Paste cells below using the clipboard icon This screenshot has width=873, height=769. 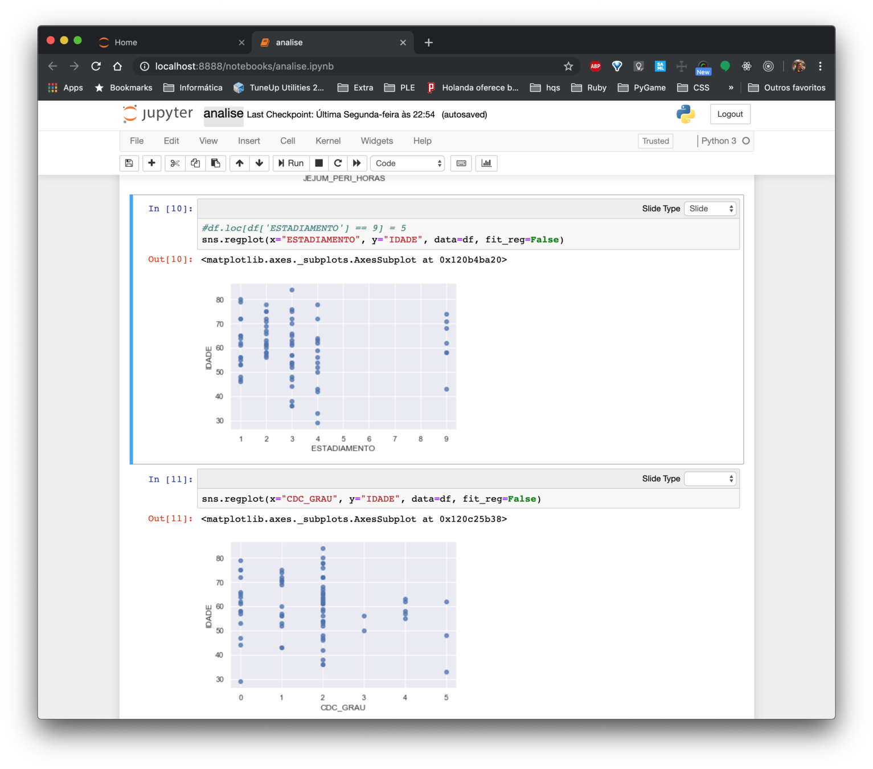tap(216, 163)
